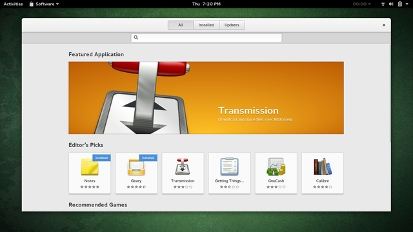Close the Software window
Screen dimensions: 413x232
coord(384,25)
